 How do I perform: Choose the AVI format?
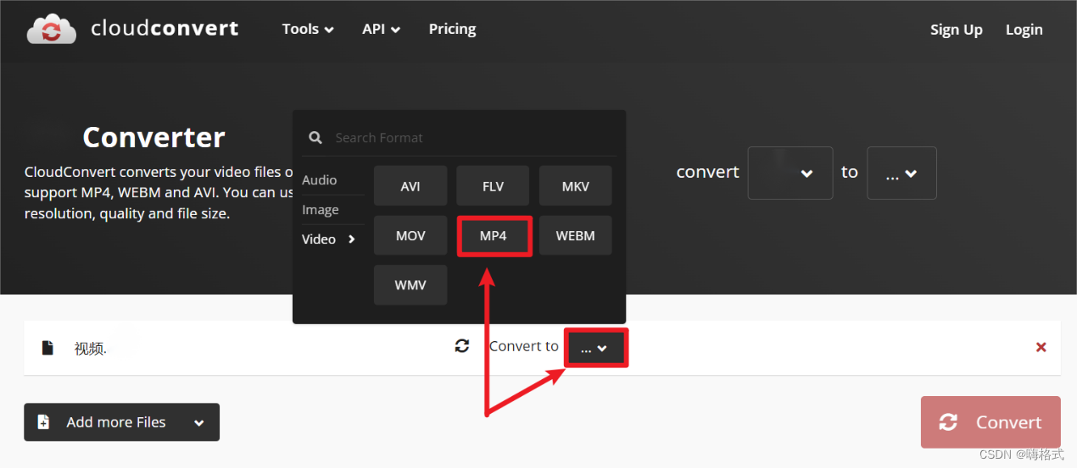point(410,186)
